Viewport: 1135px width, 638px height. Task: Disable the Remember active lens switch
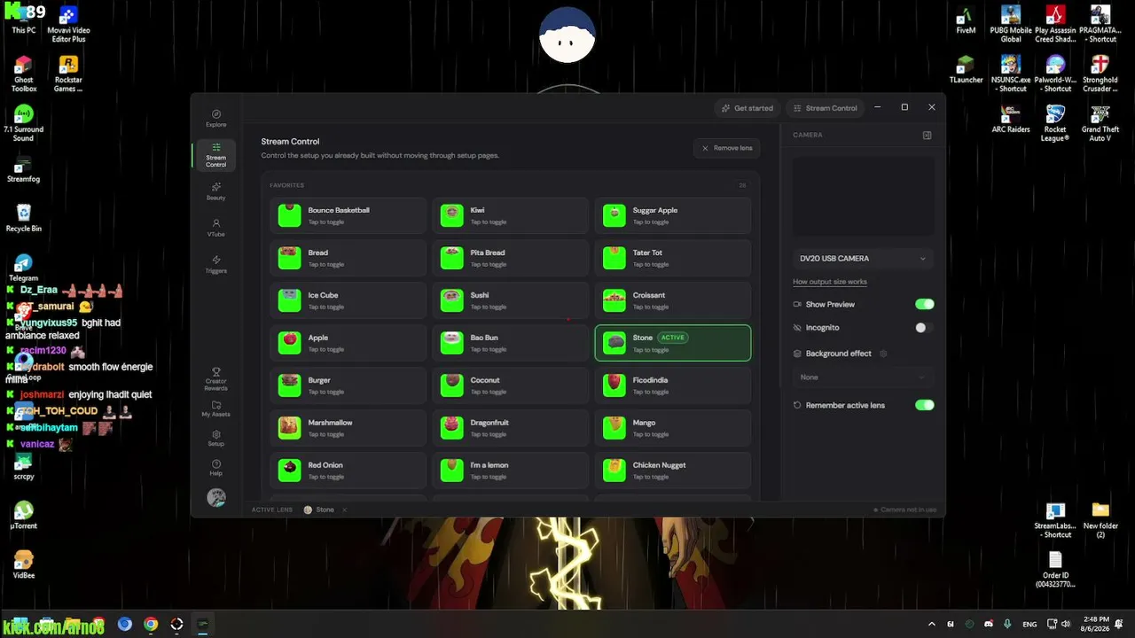click(x=925, y=405)
